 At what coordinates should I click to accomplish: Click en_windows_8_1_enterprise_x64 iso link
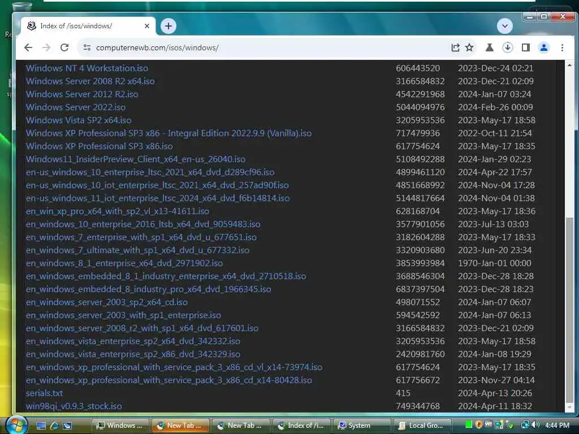coord(124,263)
